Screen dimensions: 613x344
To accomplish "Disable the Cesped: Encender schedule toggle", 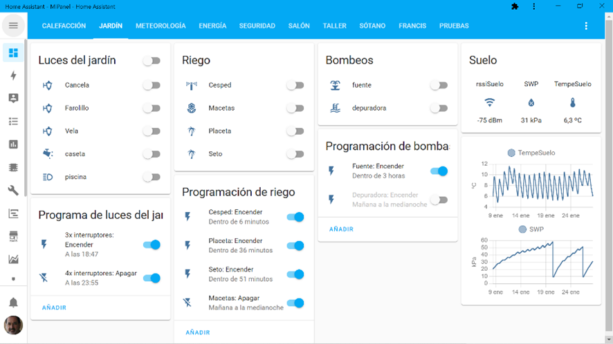I will [x=295, y=217].
